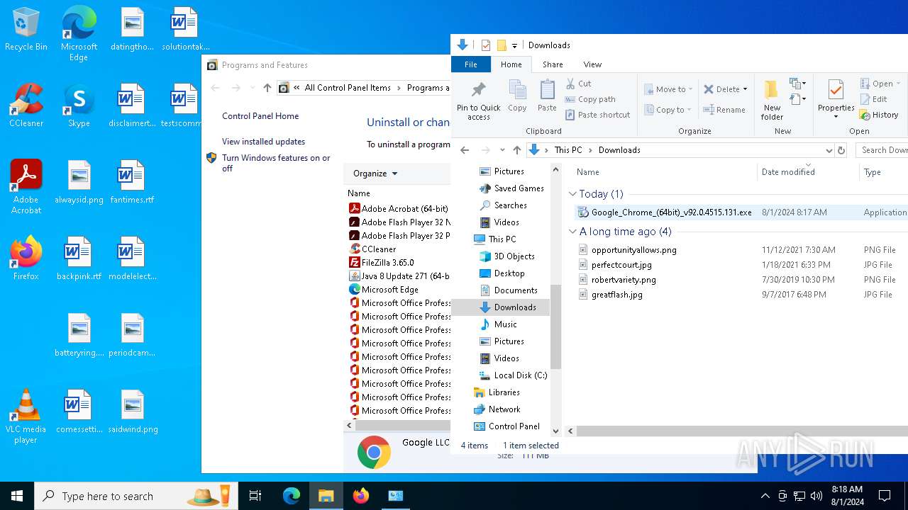
Task: Select backpink.rtf file on desktop
Action: 79,259
